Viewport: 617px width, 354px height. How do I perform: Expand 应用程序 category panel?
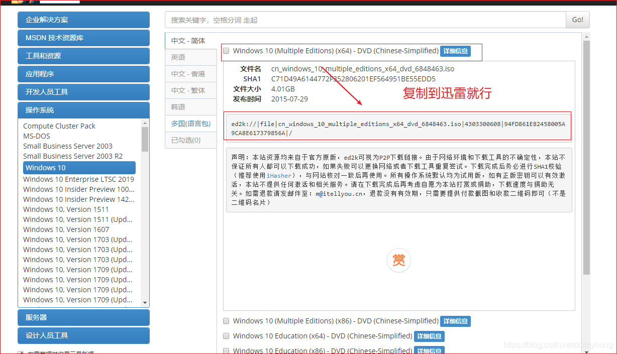83,74
